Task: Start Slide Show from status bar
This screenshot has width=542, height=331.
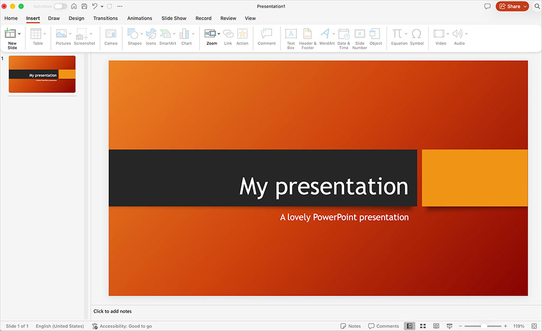Action: [449, 326]
